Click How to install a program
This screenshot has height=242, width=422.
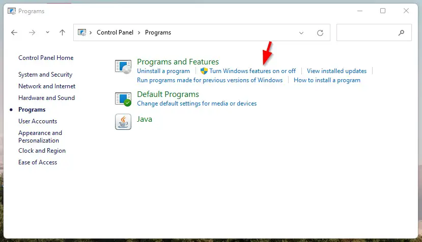tap(327, 80)
